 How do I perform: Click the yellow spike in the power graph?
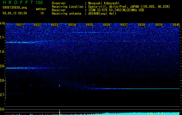point(60,112)
